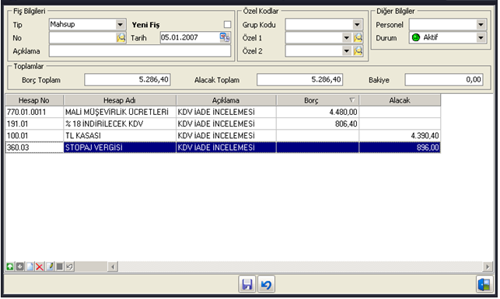This screenshot has width=500, height=299.
Task: Select the cell TL KASASI
Action: tap(120, 136)
